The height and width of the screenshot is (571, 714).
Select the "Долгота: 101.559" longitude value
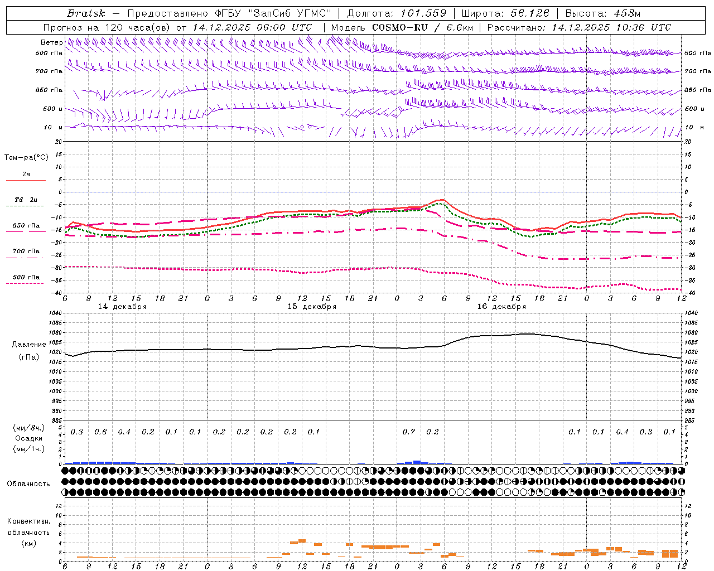(397, 13)
